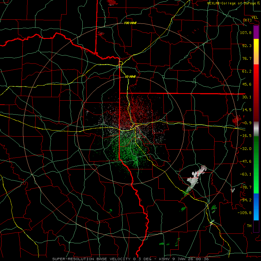Viewport: 261px width, 261px height.
Task: Select the 76.7 velocity scale value
Action: pos(247,58)
